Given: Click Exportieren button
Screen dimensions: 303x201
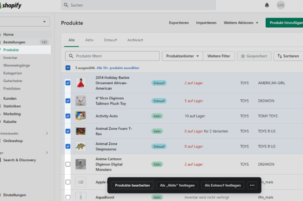Looking at the screenshot, I should pos(179,23).
